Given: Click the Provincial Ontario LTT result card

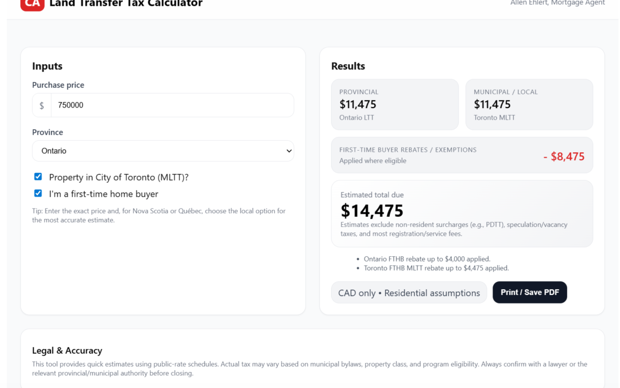Looking at the screenshot, I should [394, 104].
